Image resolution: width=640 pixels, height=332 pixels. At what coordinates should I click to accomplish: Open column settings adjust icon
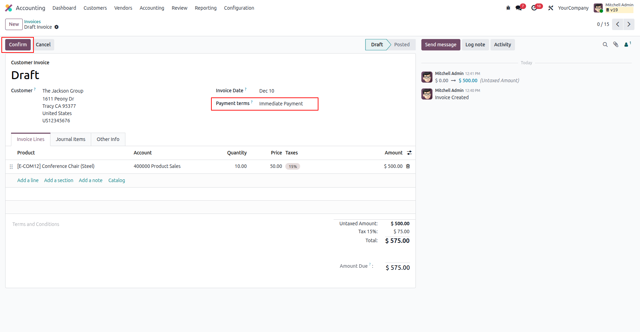tap(409, 153)
